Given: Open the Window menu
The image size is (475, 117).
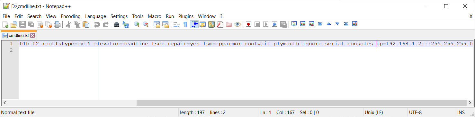Looking at the screenshot, I should coord(207,16).
